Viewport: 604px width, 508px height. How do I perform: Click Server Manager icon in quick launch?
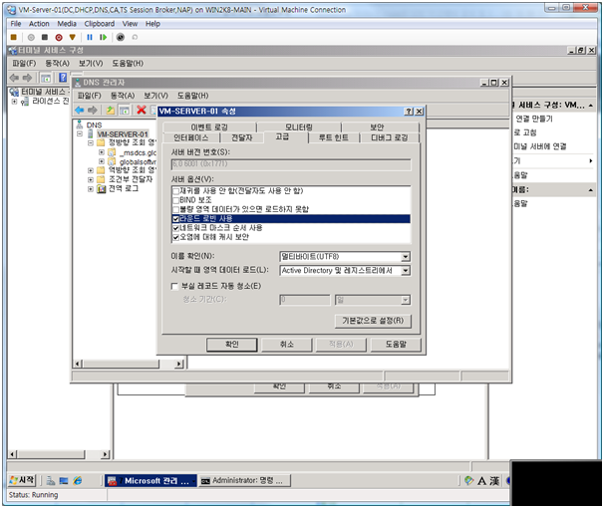51,480
